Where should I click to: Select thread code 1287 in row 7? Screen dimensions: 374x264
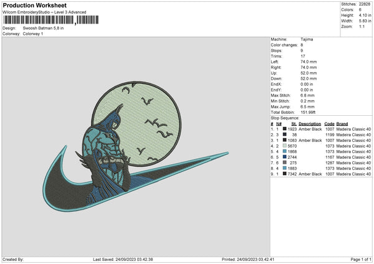[330, 163]
